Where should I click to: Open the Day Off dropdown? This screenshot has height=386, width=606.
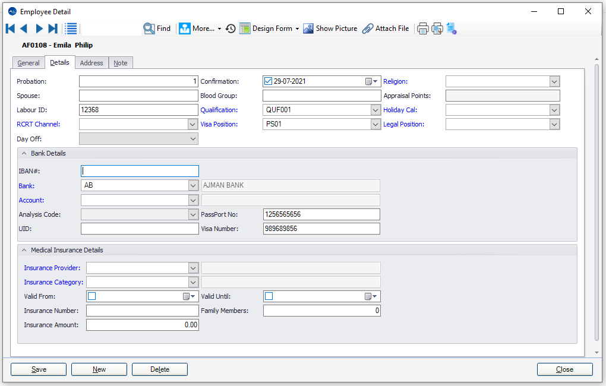click(193, 139)
